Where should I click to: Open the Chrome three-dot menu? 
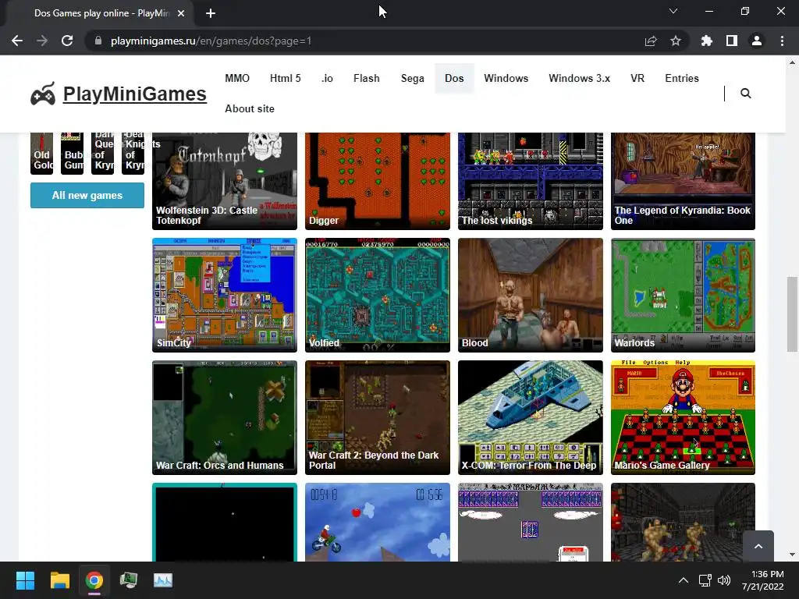[x=782, y=41]
